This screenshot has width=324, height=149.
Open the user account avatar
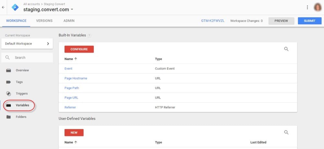pos(318,7)
